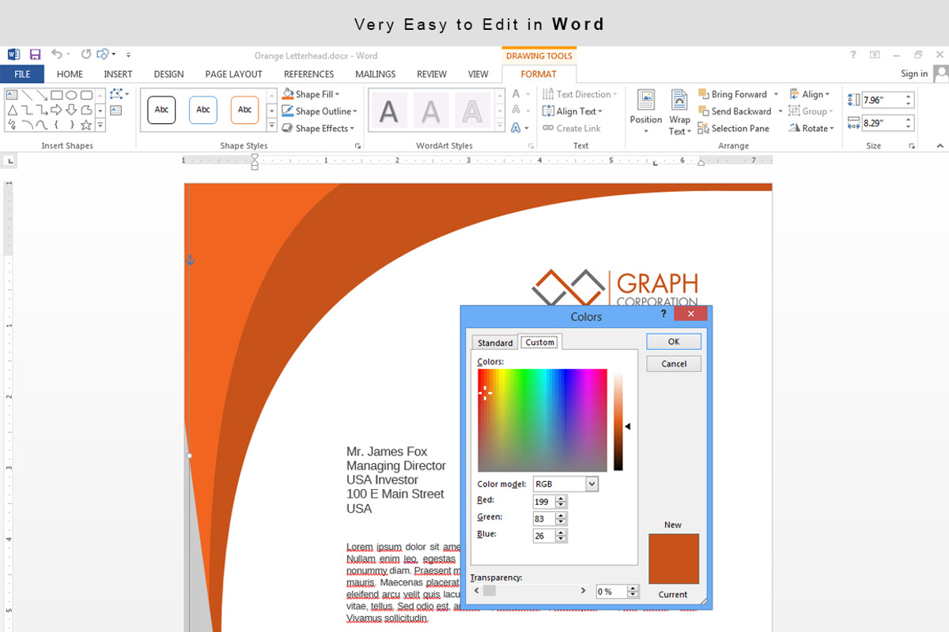Select the straight Line shape
Image resolution: width=949 pixels, height=632 pixels.
pyautogui.click(x=27, y=95)
